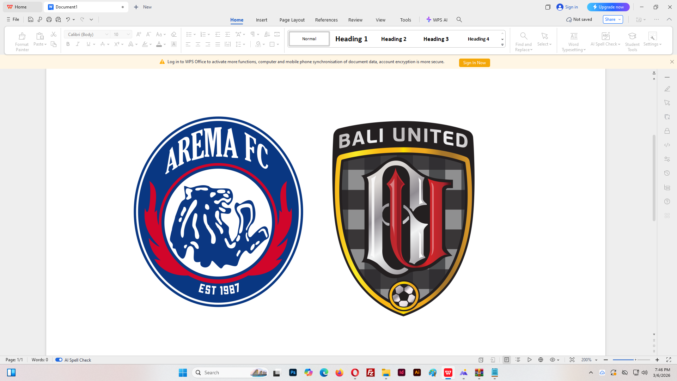
Task: Open the Settings dropdown in ribbon
Action: (652, 44)
